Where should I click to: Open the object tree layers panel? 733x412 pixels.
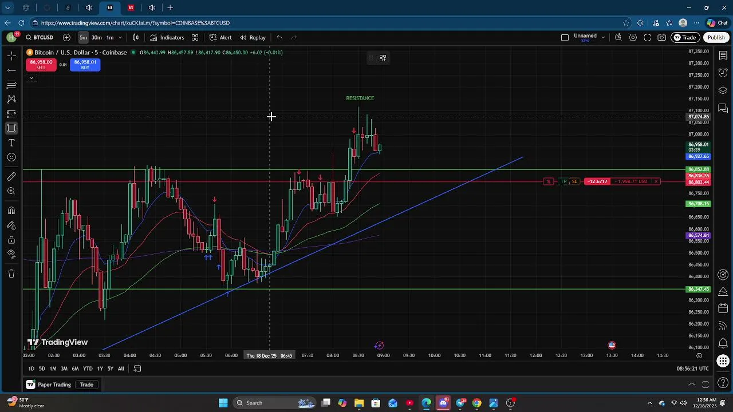coord(723,90)
